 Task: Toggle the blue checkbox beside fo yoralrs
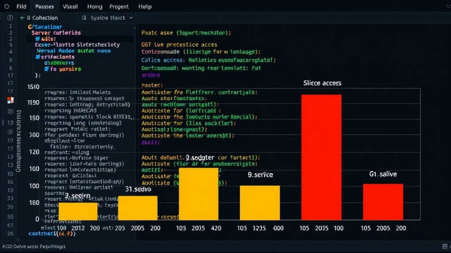pos(47,69)
